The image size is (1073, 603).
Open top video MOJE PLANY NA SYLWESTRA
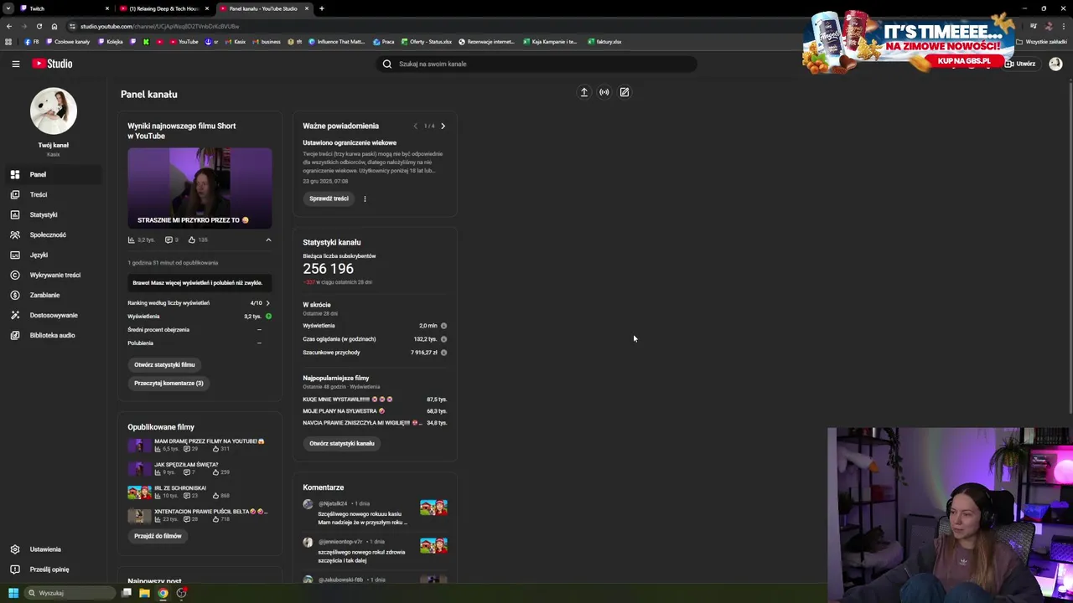tap(344, 411)
